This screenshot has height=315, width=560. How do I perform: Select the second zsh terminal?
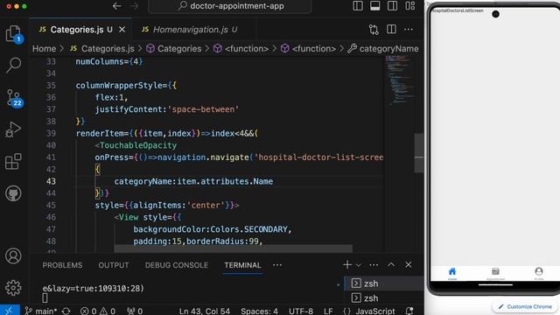(383, 297)
